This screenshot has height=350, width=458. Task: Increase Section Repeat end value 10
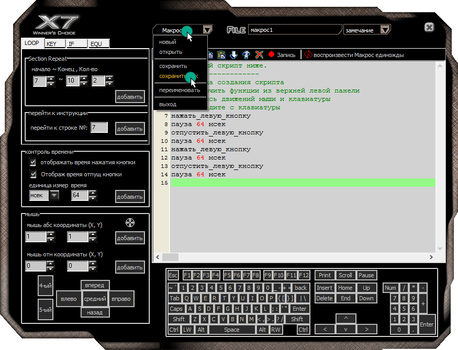(84, 78)
